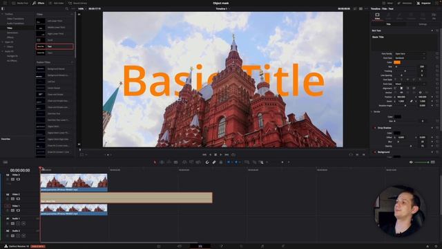Click the Overwrite Clip icon
Image resolution: width=442 pixels, height=249 pixels.
[191, 163]
